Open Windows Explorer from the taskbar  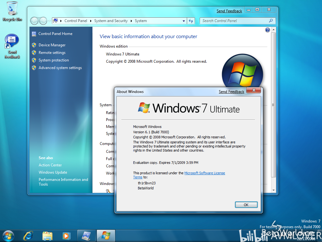point(47,236)
